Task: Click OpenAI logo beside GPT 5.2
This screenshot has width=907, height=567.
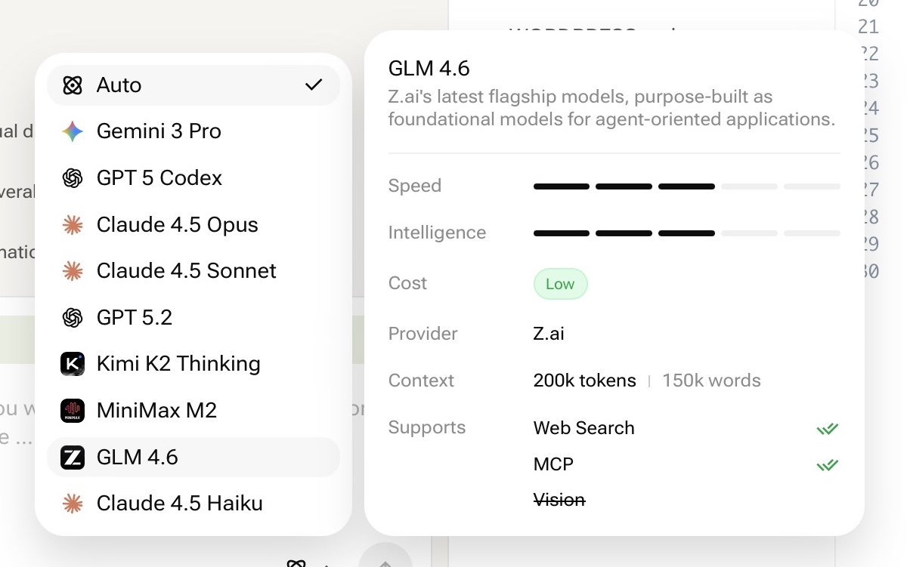Action: [73, 318]
